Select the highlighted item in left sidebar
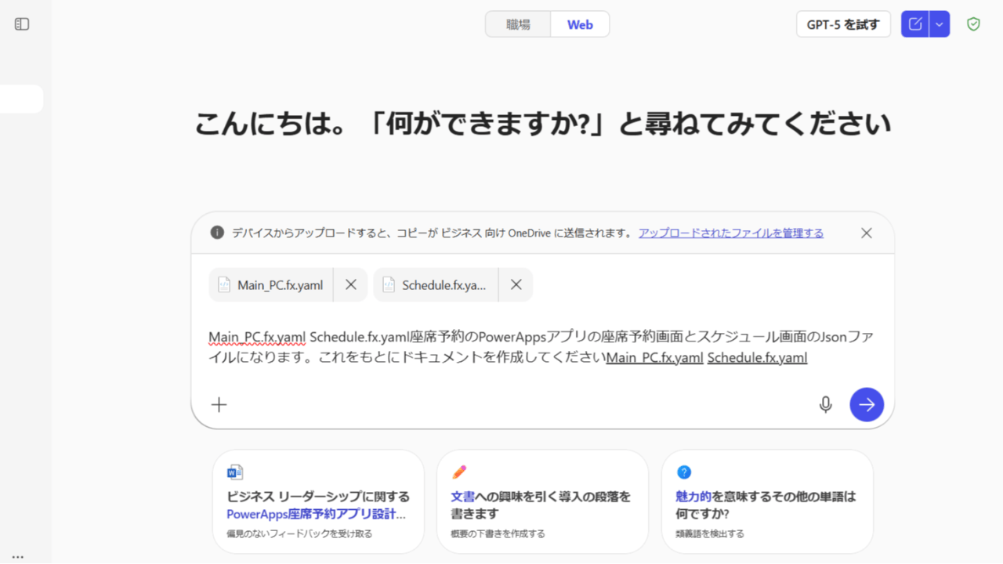Image resolution: width=1003 pixels, height=564 pixels. coord(21,99)
